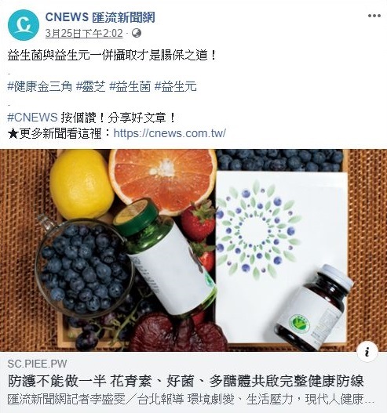Open the fruit and supplement preview photo
The height and width of the screenshot is (413, 387).
tap(193, 250)
